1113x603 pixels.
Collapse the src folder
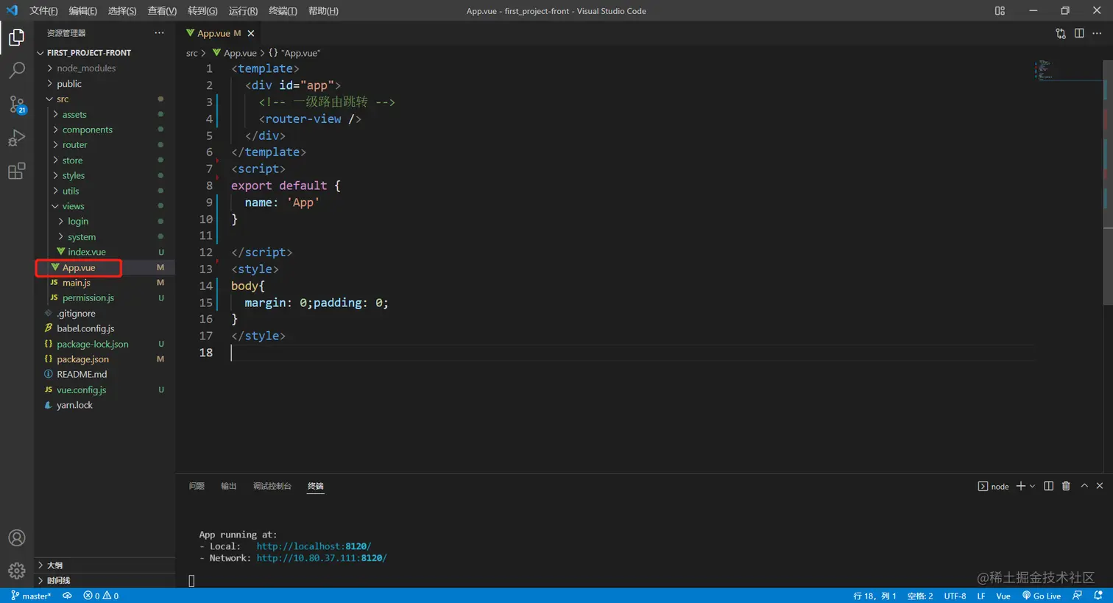tap(105, 99)
